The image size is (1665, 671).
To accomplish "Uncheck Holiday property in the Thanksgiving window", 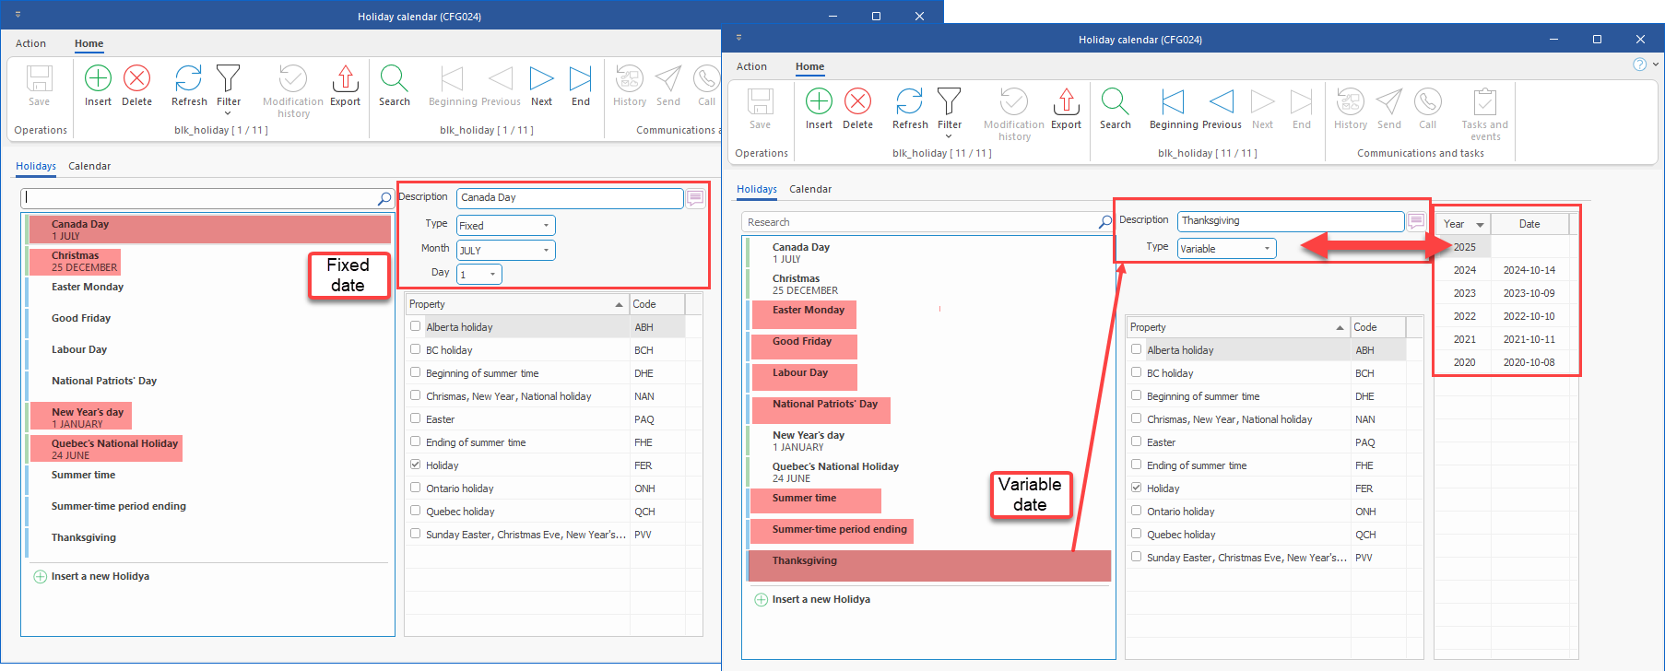I will (1137, 488).
